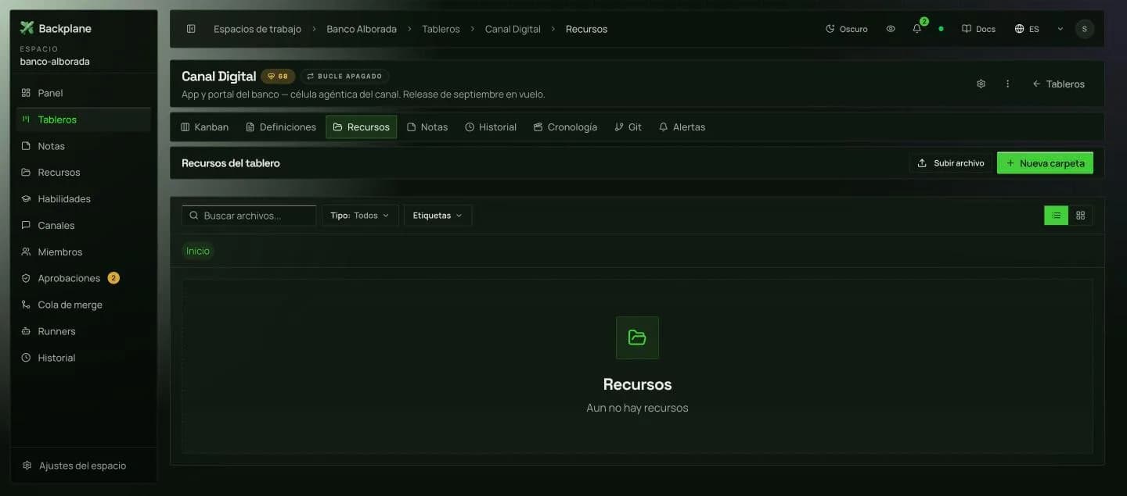This screenshot has width=1127, height=496.
Task: Select grid view layout
Action: (1081, 216)
